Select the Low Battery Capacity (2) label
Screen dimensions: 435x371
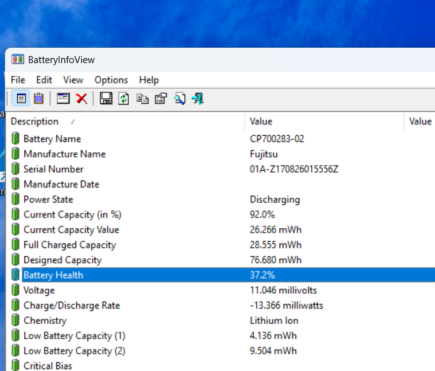[75, 351]
